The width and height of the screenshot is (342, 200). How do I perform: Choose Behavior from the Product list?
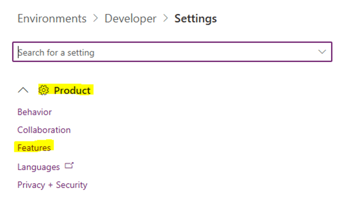(x=34, y=112)
